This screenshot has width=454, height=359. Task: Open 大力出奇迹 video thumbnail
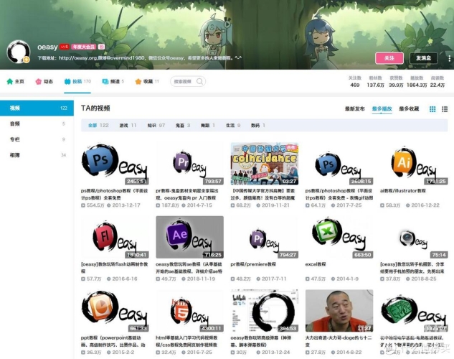coord(339,311)
